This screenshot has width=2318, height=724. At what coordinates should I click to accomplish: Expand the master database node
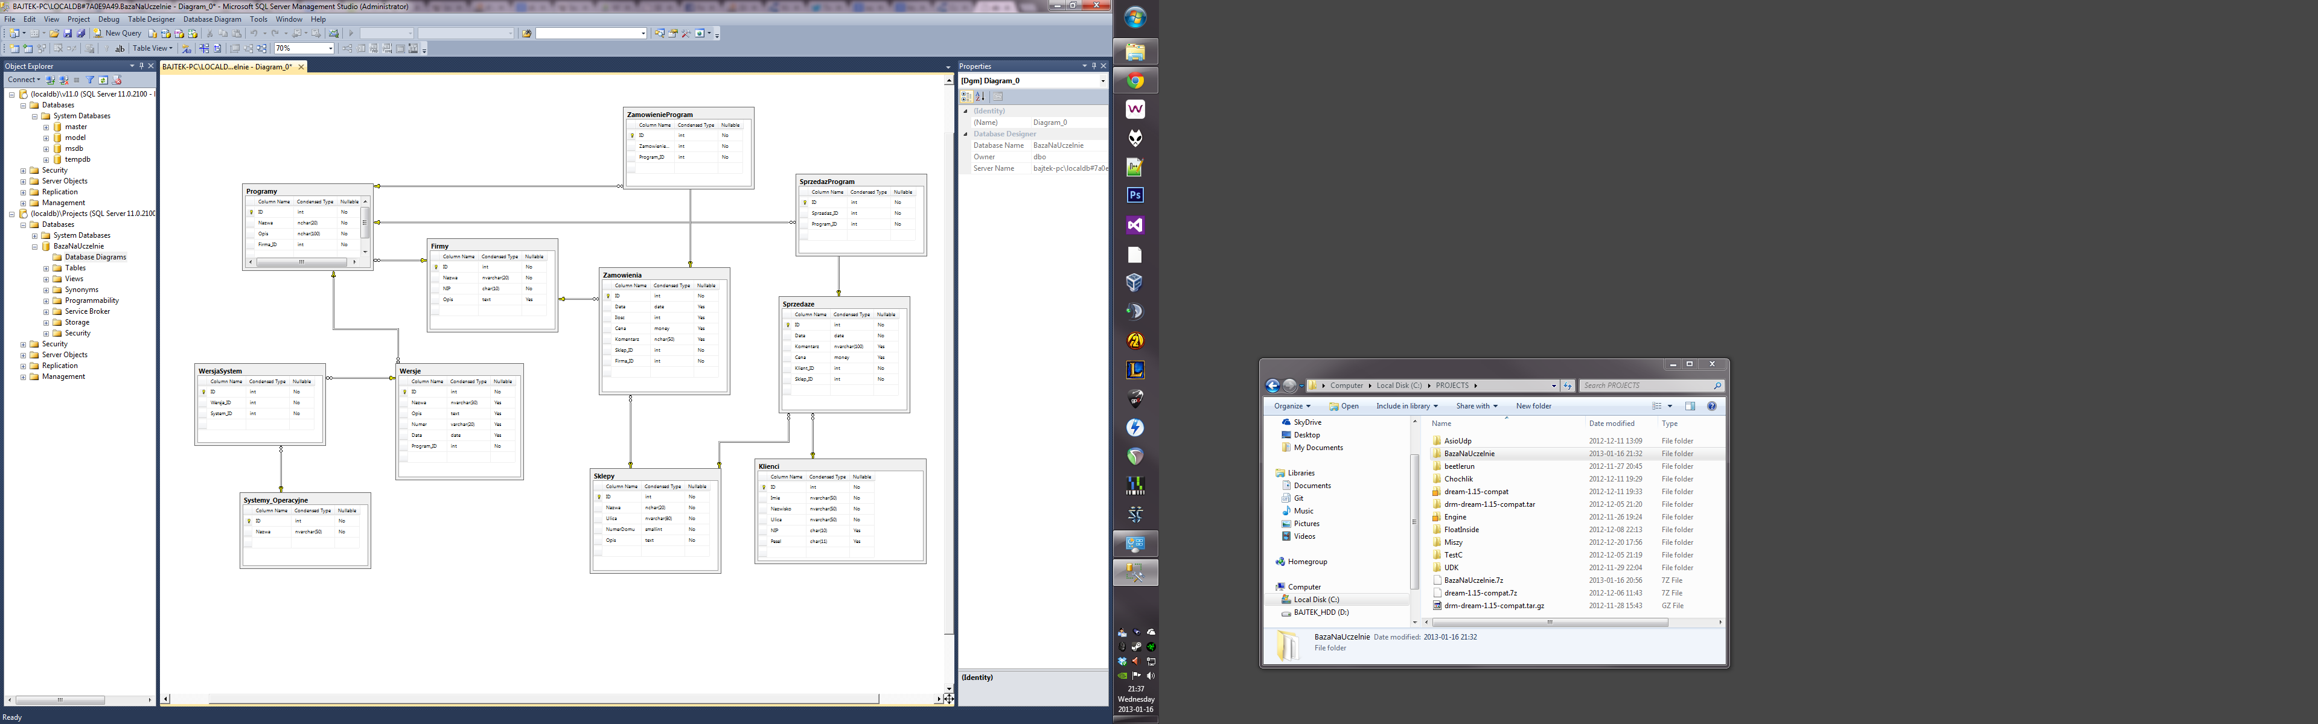point(46,127)
